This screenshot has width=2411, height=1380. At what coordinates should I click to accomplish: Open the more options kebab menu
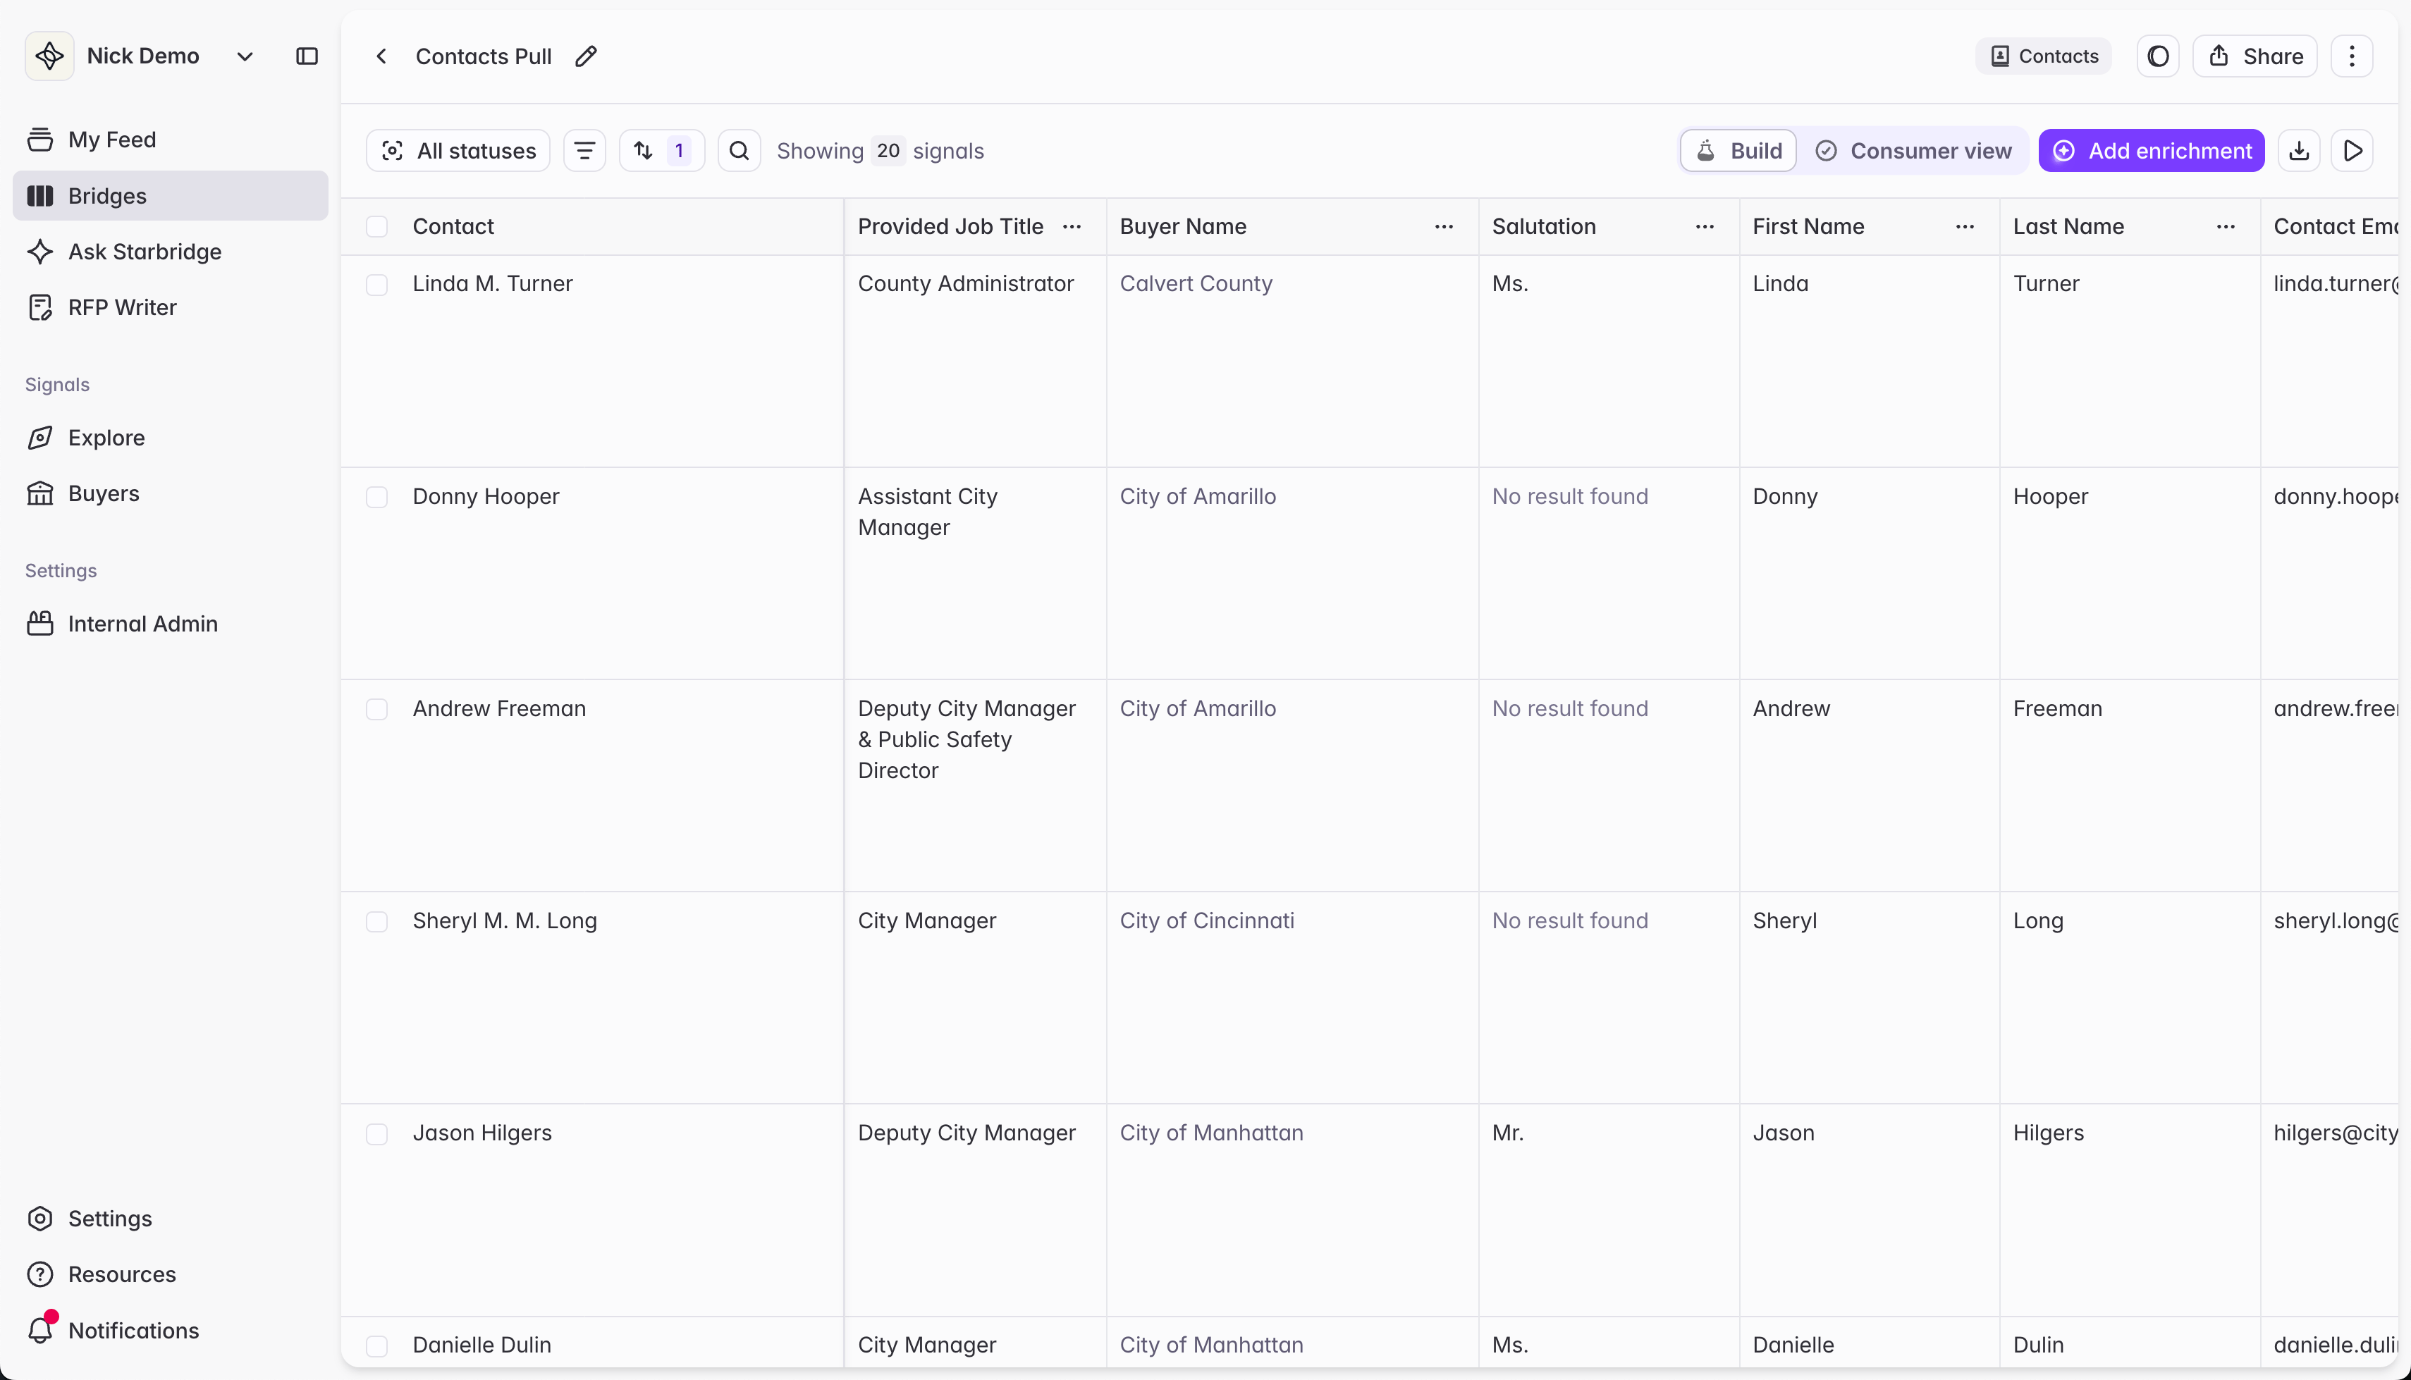(x=2351, y=57)
